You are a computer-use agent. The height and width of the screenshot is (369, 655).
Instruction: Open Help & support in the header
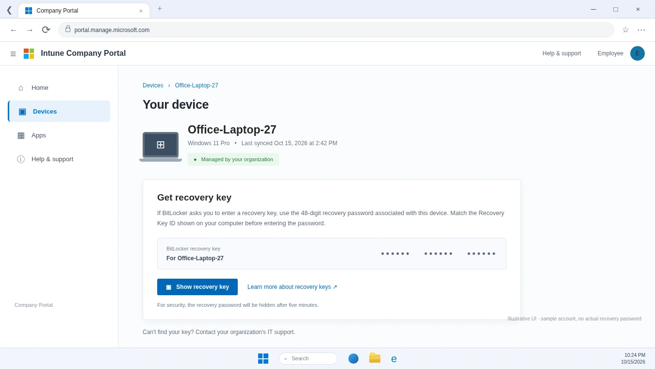point(562,53)
